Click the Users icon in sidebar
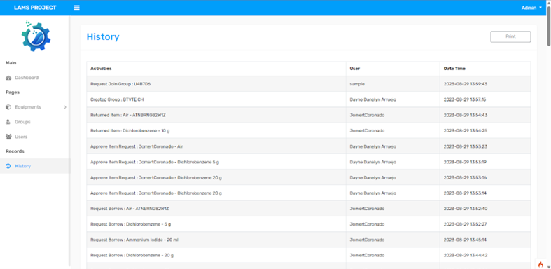Viewport: 551px width, 269px height. coord(9,137)
